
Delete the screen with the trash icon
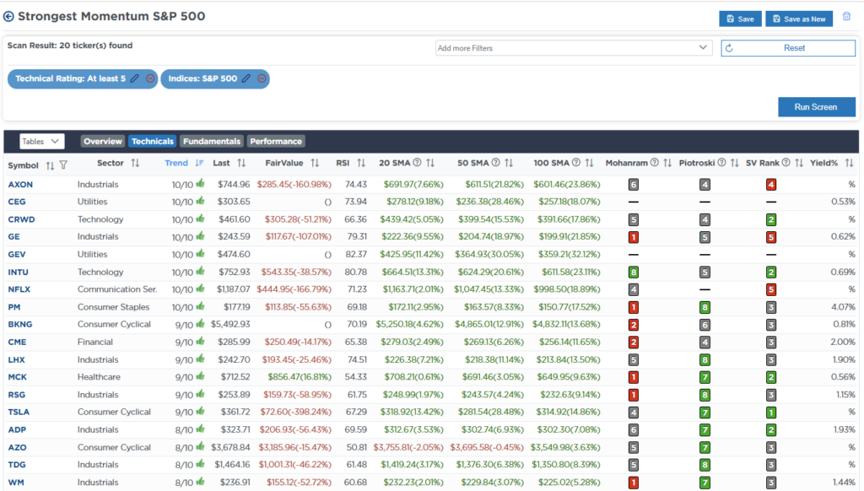pyautogui.click(x=846, y=17)
